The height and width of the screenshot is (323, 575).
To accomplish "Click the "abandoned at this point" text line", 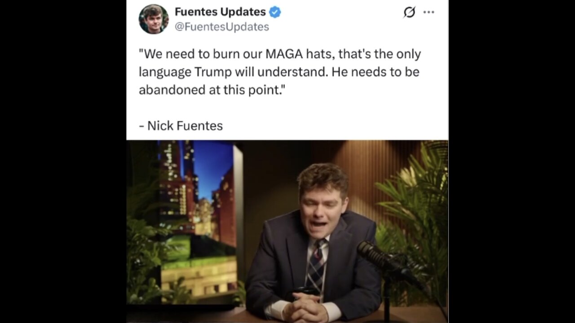I will click(x=212, y=90).
